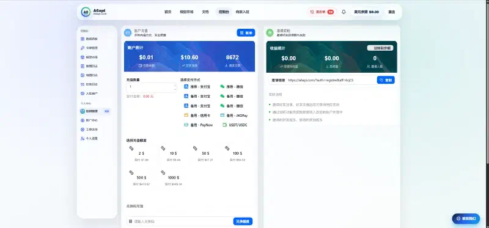Click the 兑换额度 redeem button
489x228 pixels.
pyautogui.click(x=243, y=221)
